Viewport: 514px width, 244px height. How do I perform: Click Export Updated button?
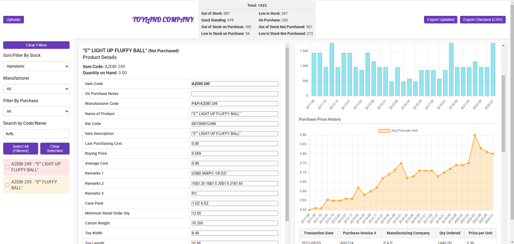(440, 20)
